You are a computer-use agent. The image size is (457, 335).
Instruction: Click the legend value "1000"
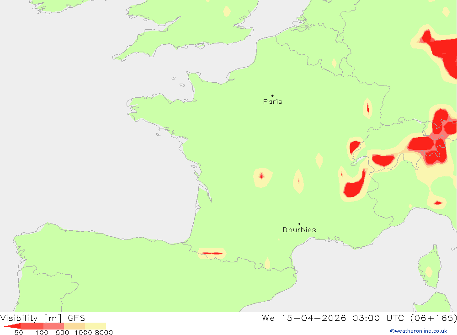(83, 333)
